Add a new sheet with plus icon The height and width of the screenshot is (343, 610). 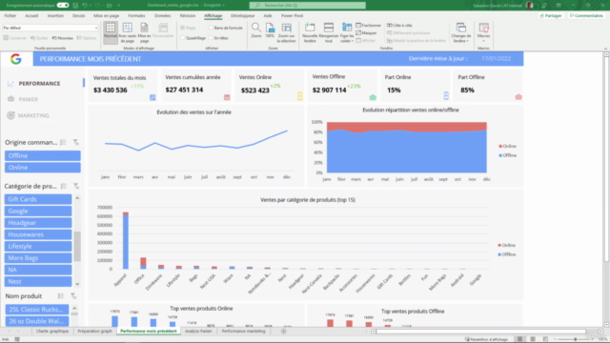pos(284,332)
